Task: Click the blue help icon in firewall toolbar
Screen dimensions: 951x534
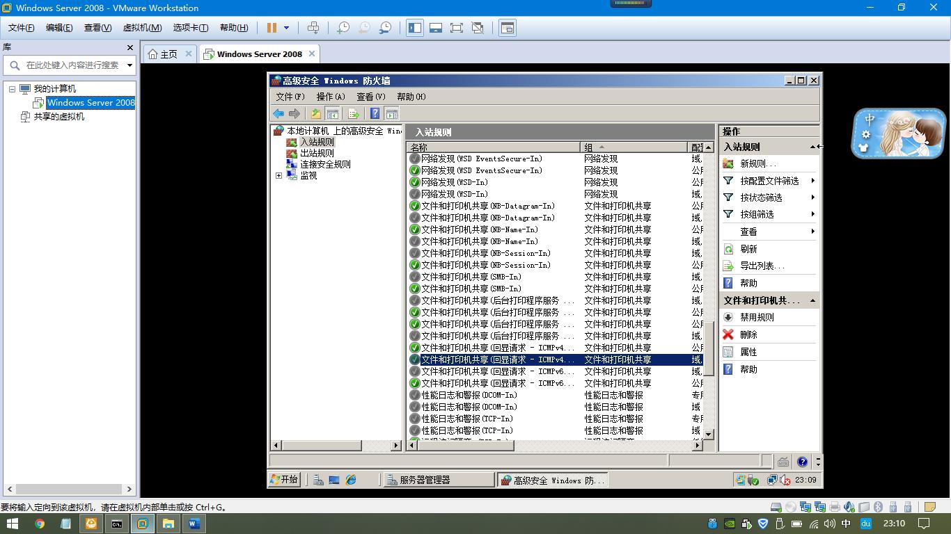Action: pyautogui.click(x=375, y=114)
